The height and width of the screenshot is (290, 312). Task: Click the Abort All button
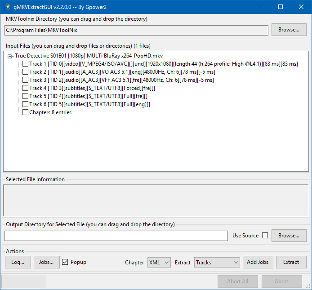click(238, 281)
